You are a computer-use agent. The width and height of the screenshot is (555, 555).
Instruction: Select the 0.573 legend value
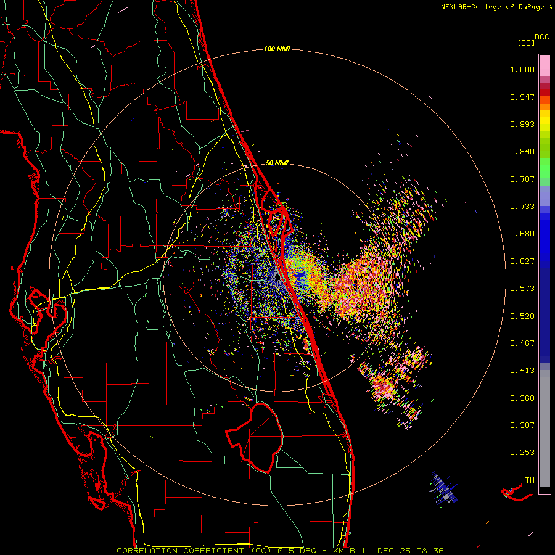pyautogui.click(x=522, y=289)
